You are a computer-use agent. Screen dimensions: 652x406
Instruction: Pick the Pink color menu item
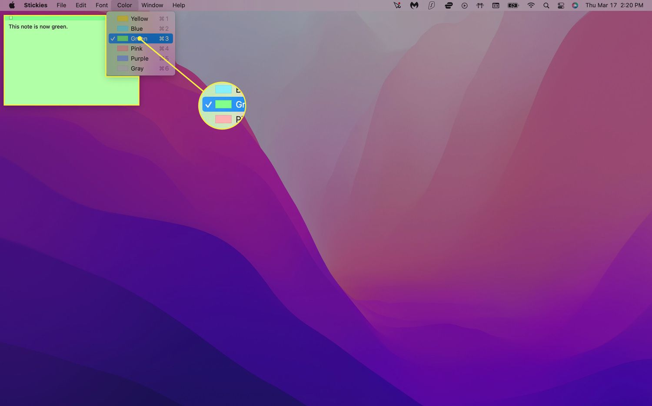[137, 49]
